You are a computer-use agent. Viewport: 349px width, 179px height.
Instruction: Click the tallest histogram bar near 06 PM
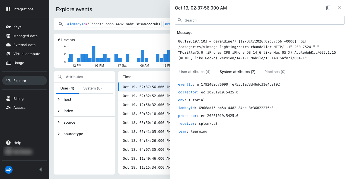click(94, 54)
